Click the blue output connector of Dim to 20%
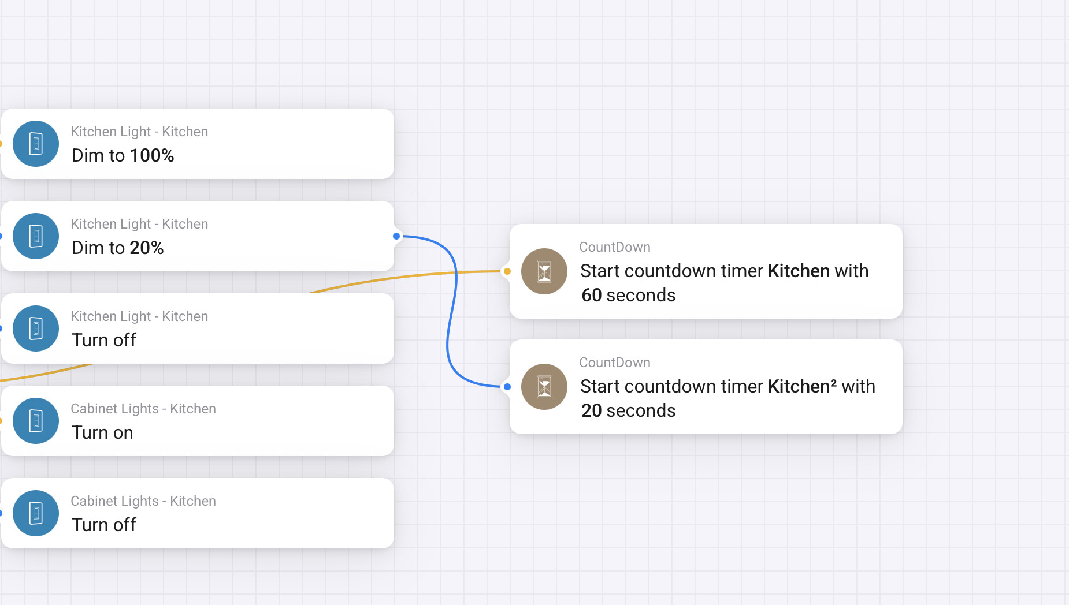The image size is (1069, 605). click(x=396, y=236)
